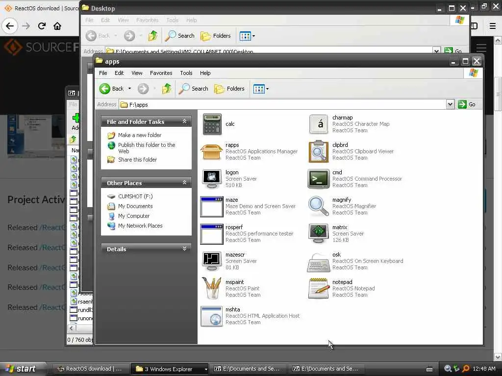Click Up button in Desktop window toolbar

pos(153,36)
